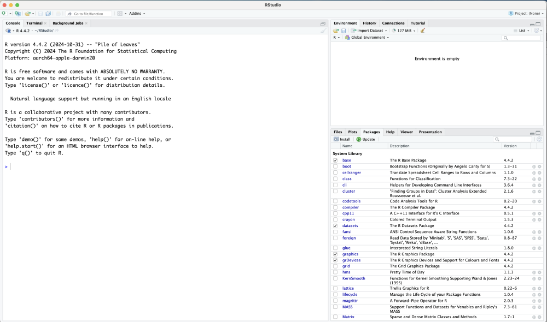
Task: Remove the boot package with its X icon
Action: pyautogui.click(x=539, y=167)
